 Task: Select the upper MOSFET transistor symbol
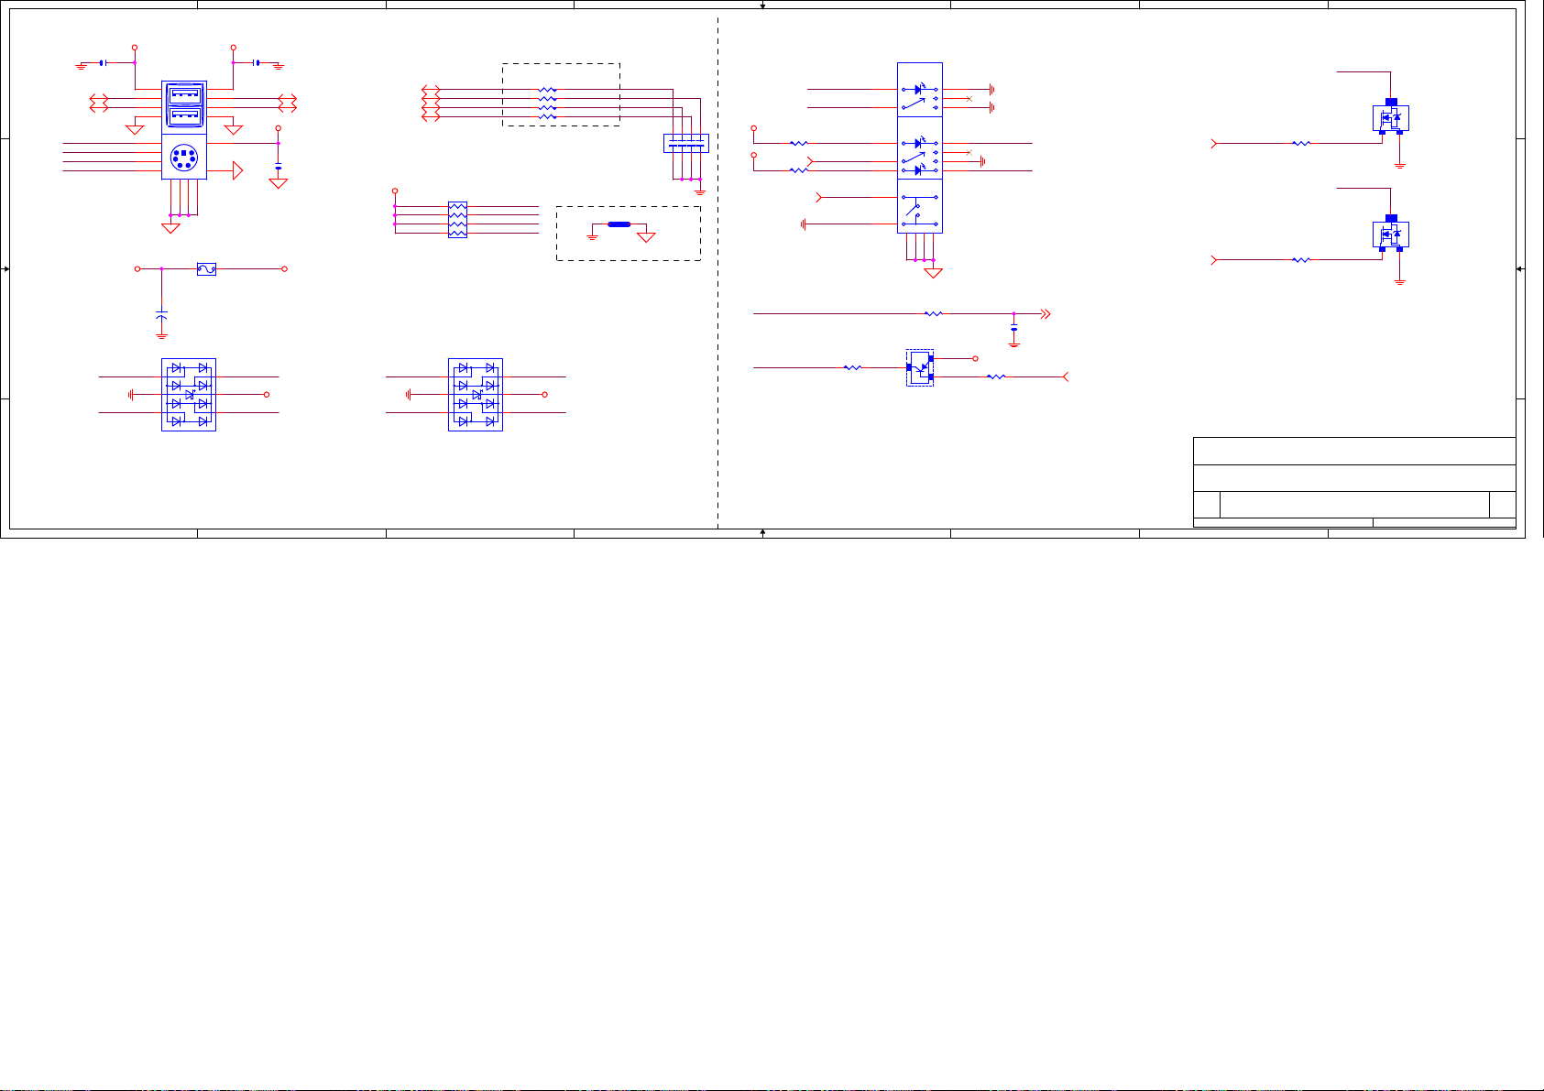[1391, 117]
